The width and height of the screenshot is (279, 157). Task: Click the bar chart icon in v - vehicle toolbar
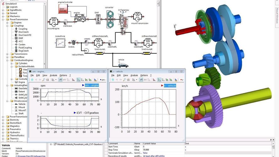154,80
